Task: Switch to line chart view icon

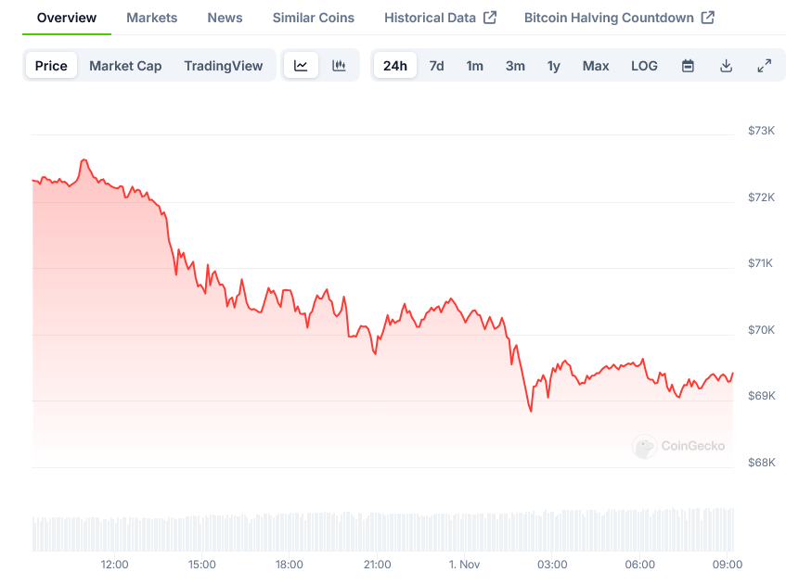Action: click(301, 66)
